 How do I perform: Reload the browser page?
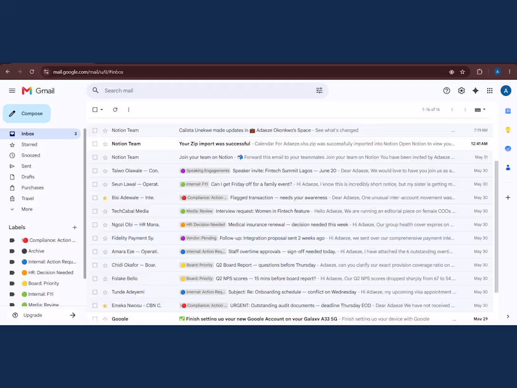click(x=32, y=71)
